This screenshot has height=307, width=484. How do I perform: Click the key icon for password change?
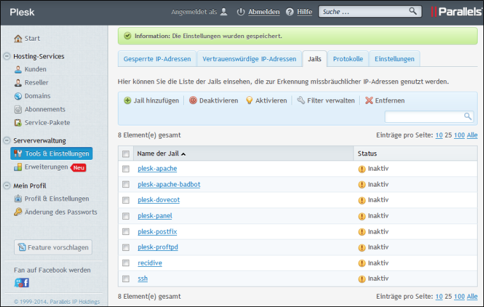18,212
